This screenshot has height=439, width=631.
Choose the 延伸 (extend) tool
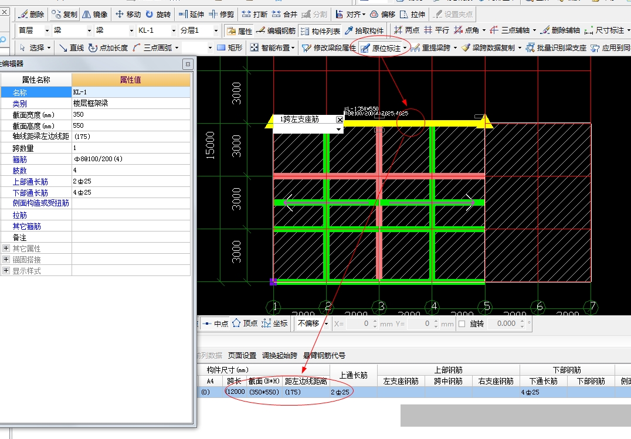pyautogui.click(x=192, y=15)
